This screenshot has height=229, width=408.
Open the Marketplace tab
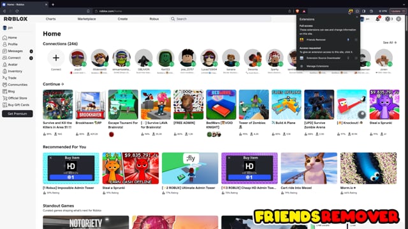click(87, 19)
